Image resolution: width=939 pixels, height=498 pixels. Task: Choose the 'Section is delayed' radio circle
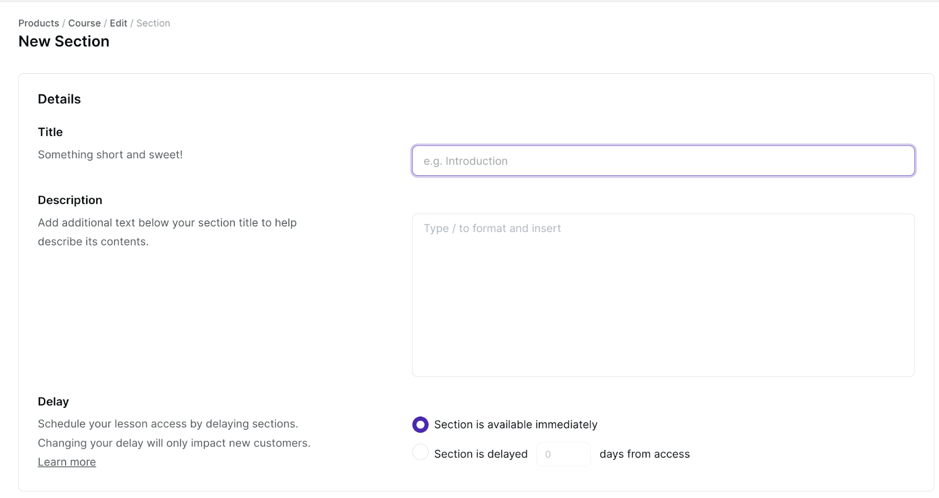pyautogui.click(x=420, y=452)
